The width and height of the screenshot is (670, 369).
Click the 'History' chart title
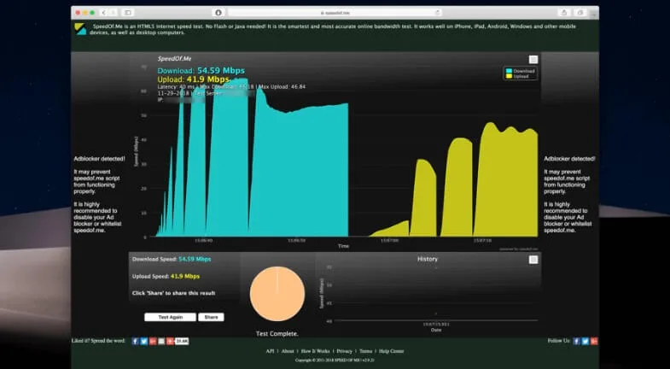coord(428,259)
